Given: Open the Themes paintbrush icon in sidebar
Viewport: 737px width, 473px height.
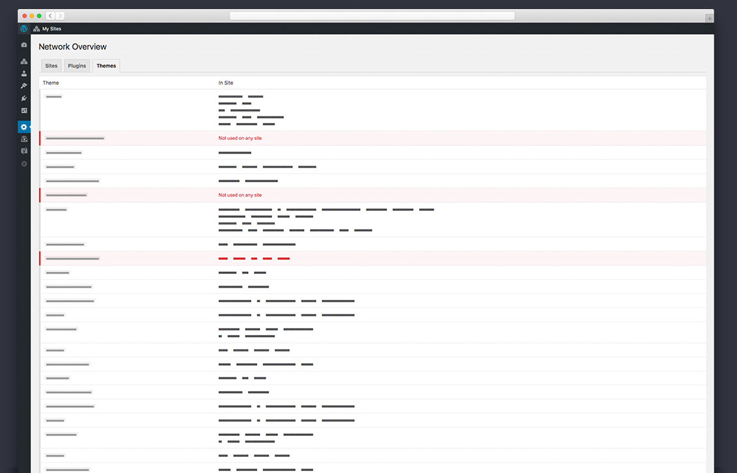Looking at the screenshot, I should (x=24, y=86).
